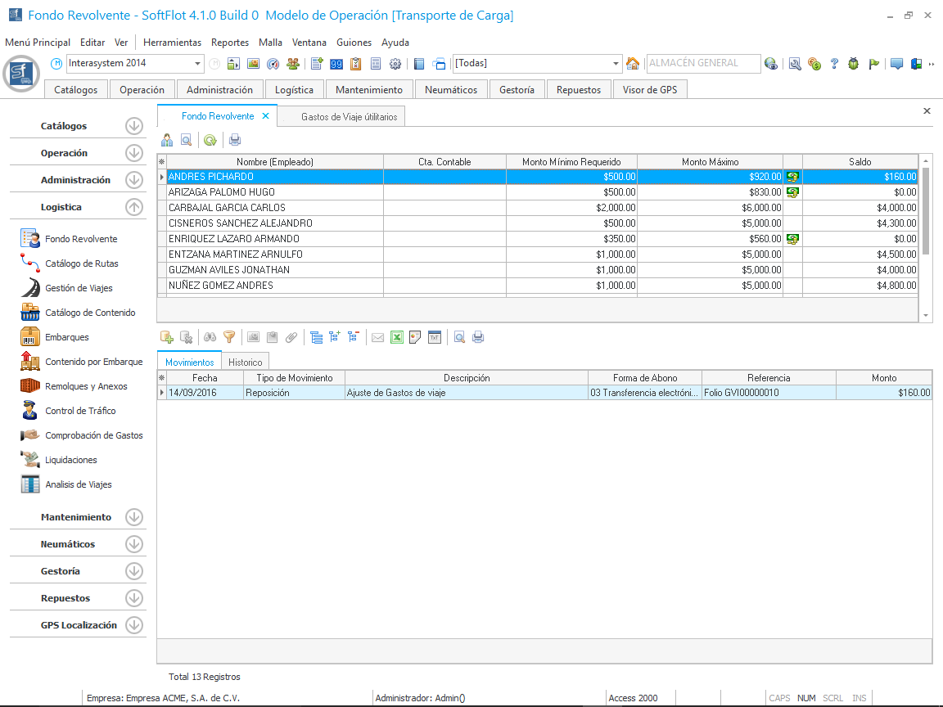Click the employee grid vertical scrollbar
The width and height of the screenshot is (943, 707).
(926, 213)
